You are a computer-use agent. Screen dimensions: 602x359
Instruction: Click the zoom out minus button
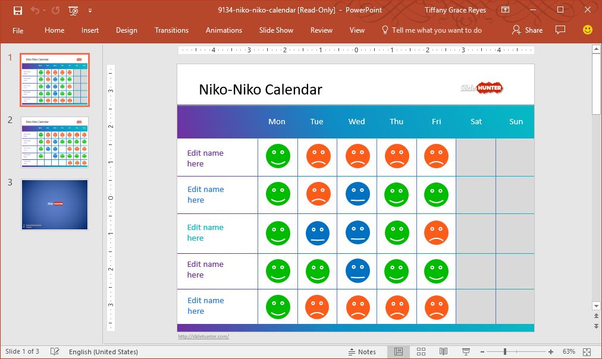tap(482, 352)
